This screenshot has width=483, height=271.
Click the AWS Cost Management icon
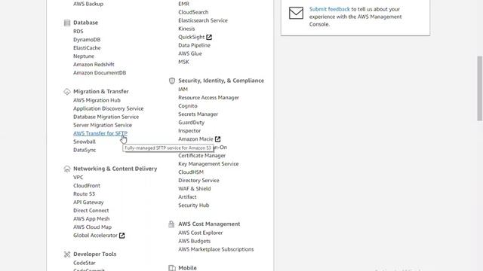coord(171,224)
